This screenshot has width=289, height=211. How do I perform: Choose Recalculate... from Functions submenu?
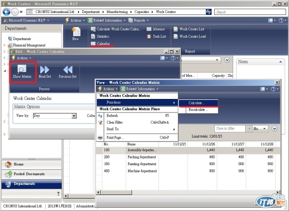coord(198,110)
